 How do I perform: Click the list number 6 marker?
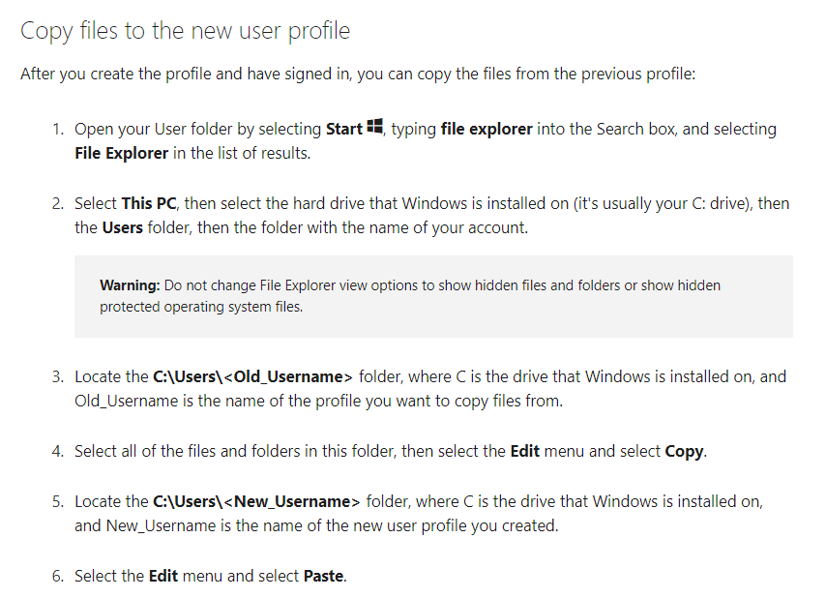coord(58,576)
